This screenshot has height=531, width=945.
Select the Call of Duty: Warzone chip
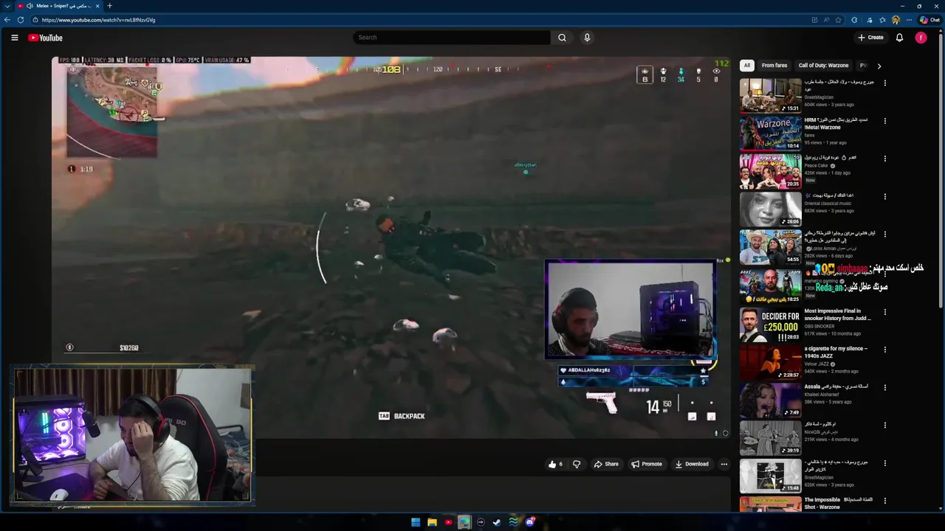pyautogui.click(x=823, y=66)
